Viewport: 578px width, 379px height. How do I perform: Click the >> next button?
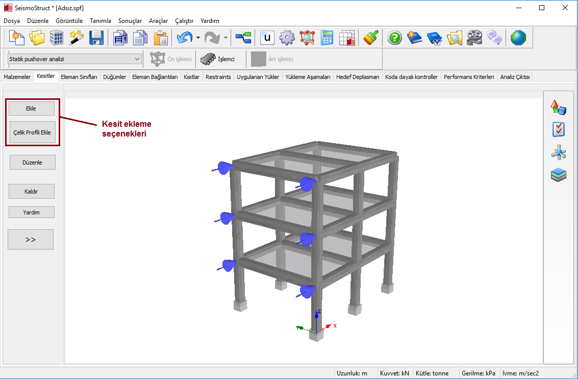[x=31, y=239]
